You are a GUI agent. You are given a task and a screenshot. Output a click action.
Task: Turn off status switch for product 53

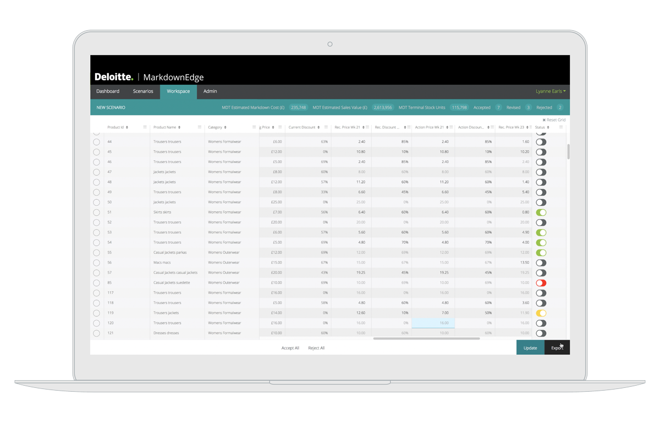pos(541,232)
